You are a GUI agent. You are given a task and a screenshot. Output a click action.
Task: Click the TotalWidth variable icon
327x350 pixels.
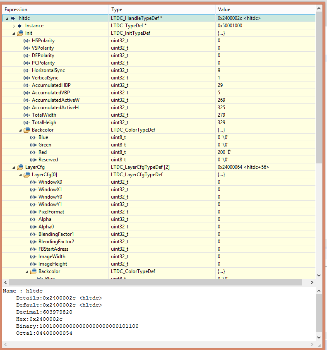pyautogui.click(x=26, y=115)
